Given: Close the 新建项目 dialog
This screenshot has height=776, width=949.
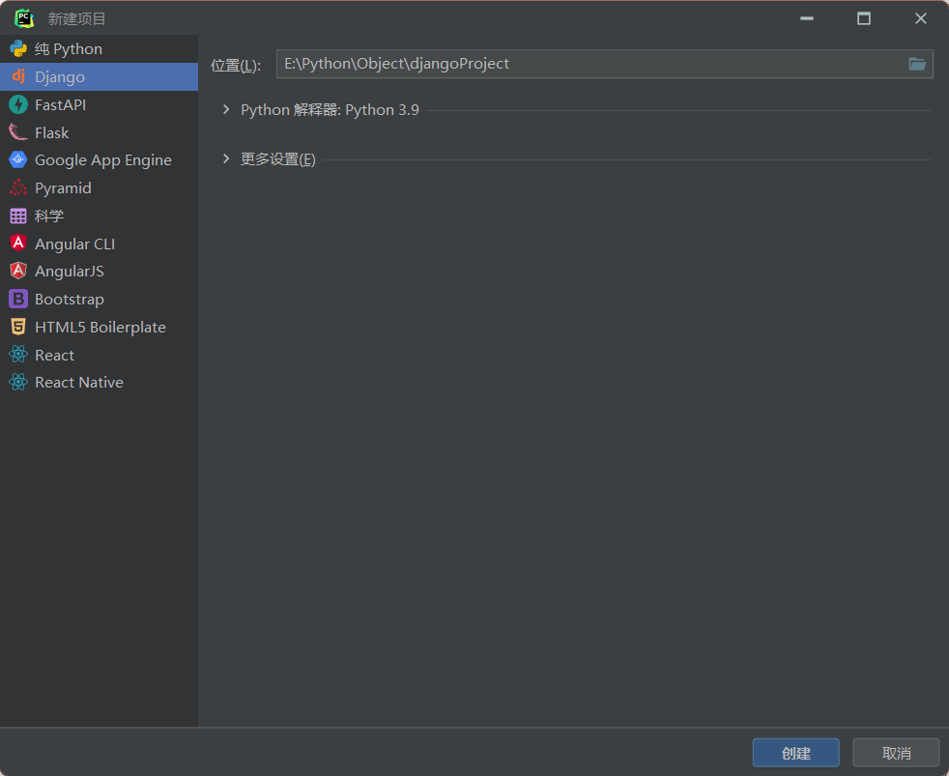Looking at the screenshot, I should [921, 18].
